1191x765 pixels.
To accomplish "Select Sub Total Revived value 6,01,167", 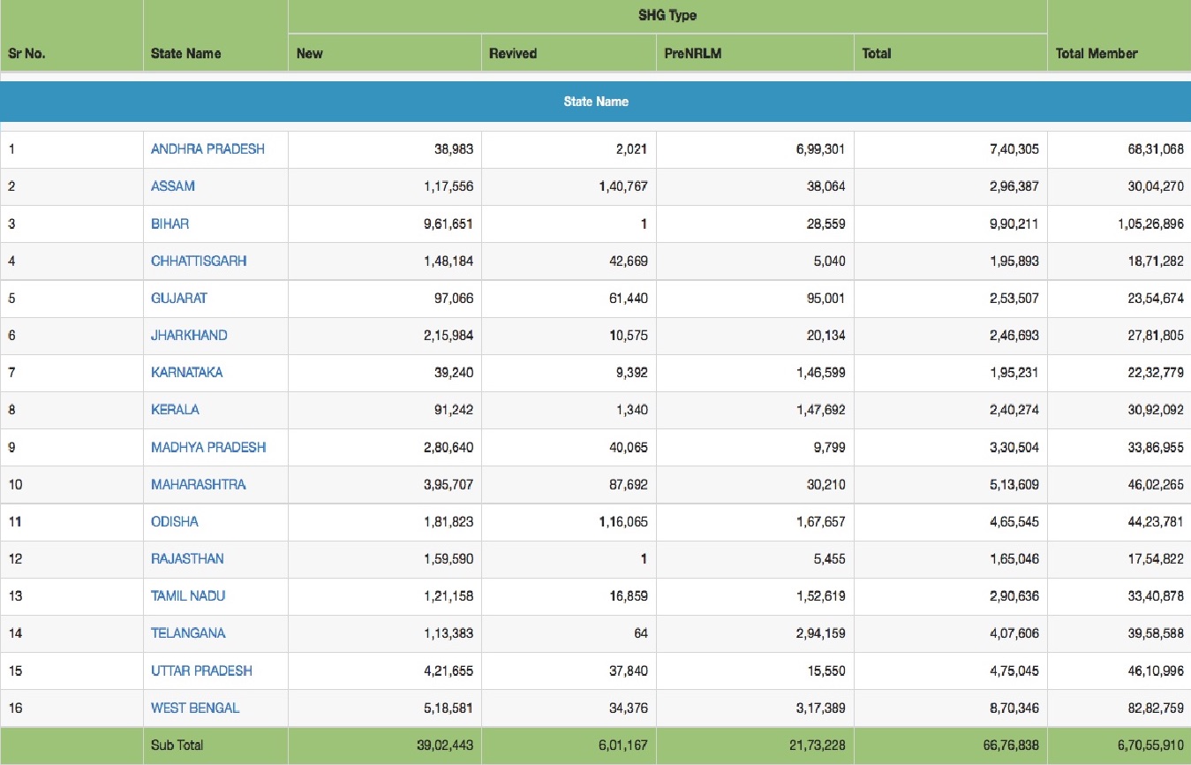I will click(x=623, y=746).
